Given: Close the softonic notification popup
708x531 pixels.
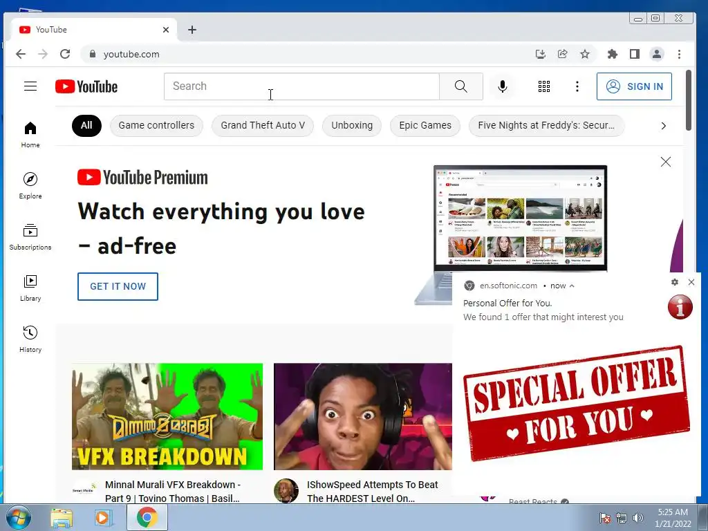Looking at the screenshot, I should (691, 282).
